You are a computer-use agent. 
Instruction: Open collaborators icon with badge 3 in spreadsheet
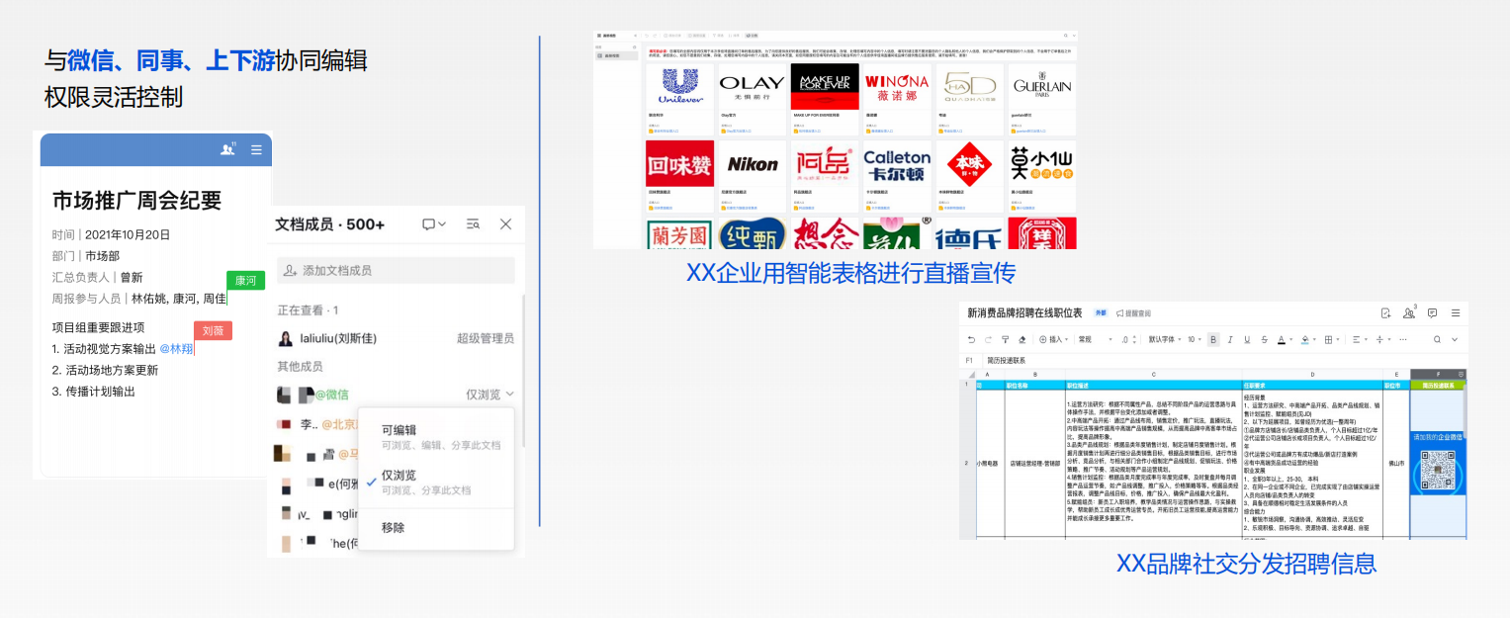point(1409,312)
